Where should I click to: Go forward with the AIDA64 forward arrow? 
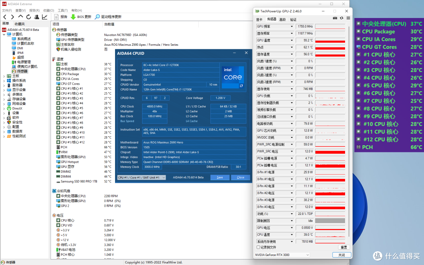13,17
